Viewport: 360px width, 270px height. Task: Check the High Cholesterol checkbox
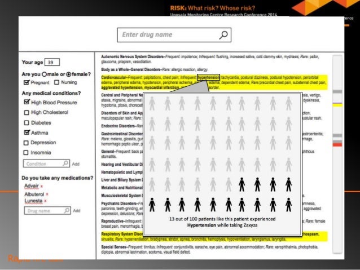point(27,112)
